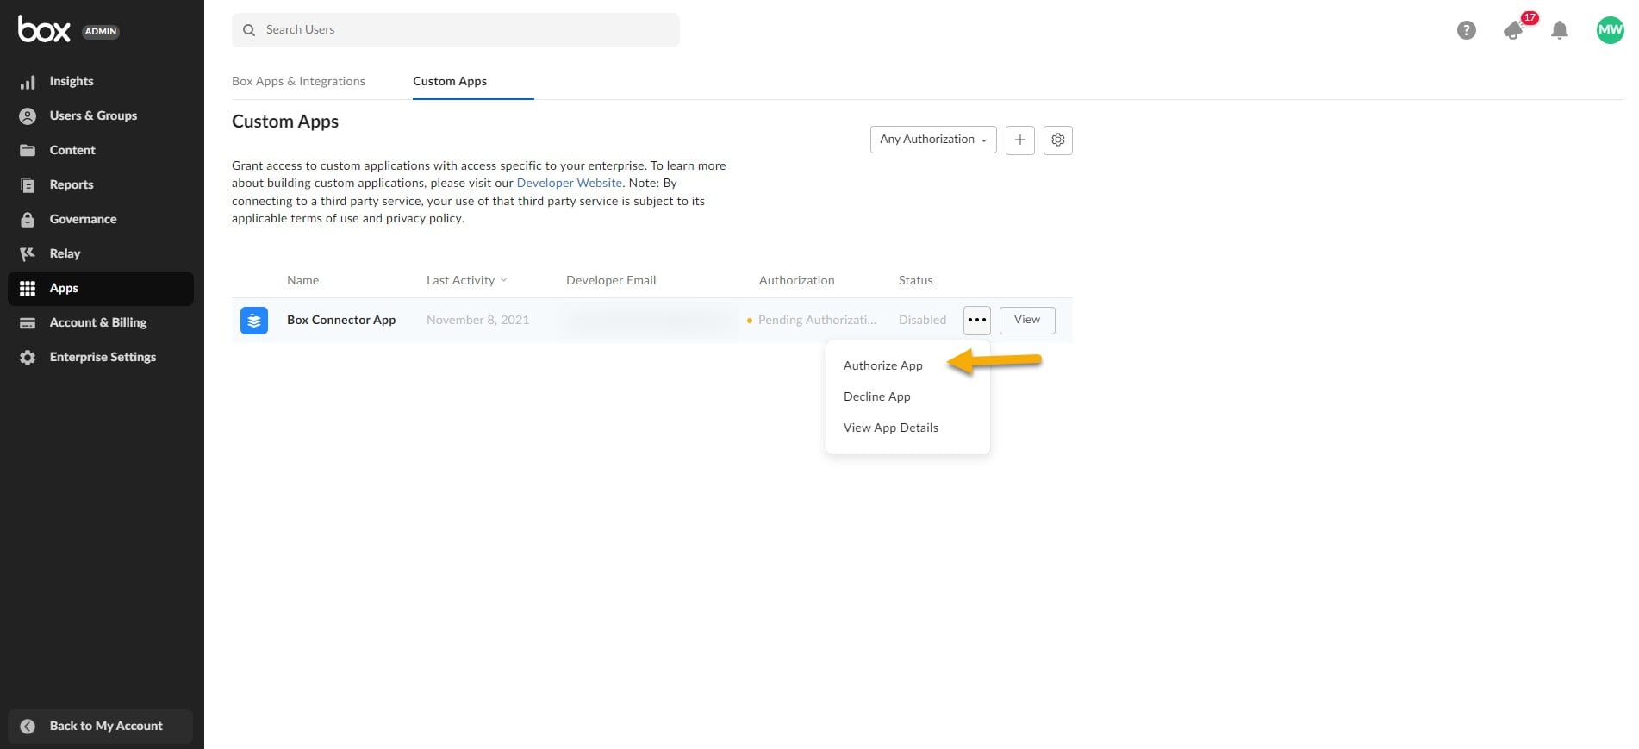1639x749 pixels.
Task: Click the Developer Email column header
Action: (x=611, y=280)
